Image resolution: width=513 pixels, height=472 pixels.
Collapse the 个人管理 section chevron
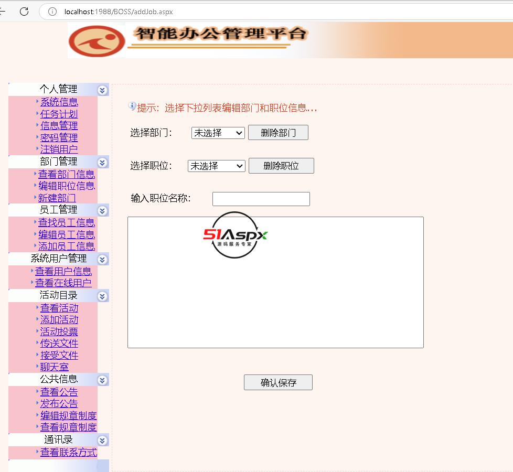(x=102, y=90)
